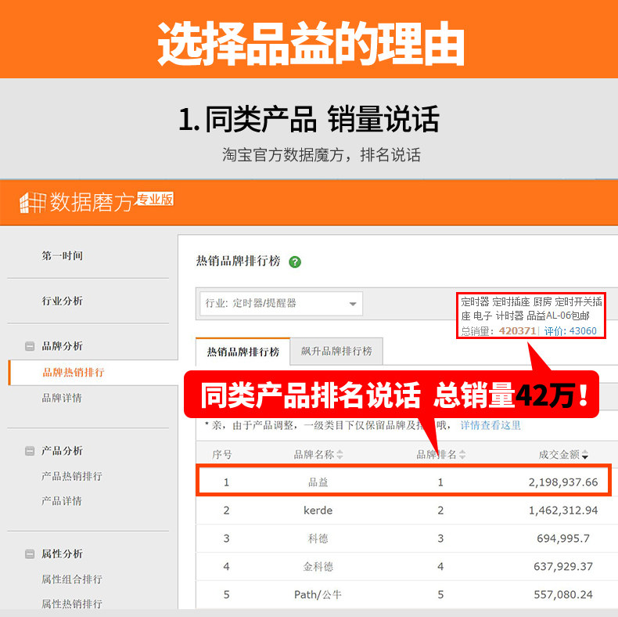Click the 科德 brand name cell
The width and height of the screenshot is (618, 617).
(x=318, y=539)
